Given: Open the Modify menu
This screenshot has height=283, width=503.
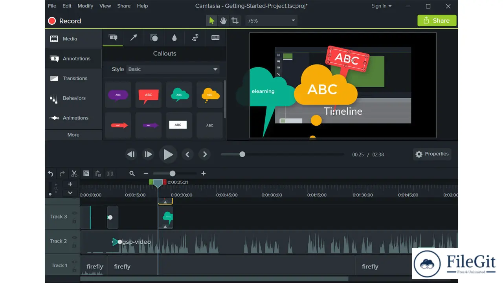Looking at the screenshot, I should (x=85, y=6).
